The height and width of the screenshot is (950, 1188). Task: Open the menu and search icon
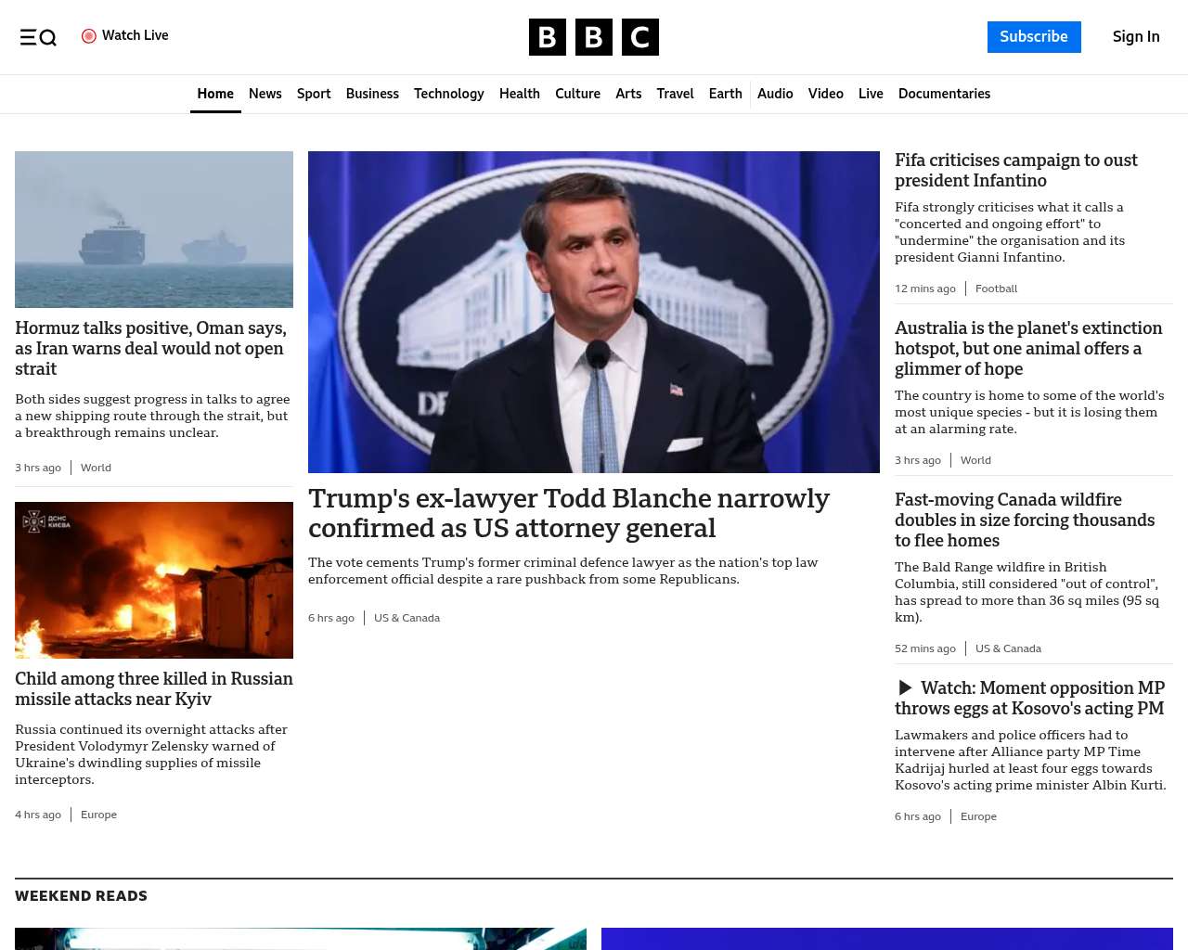pos(38,37)
